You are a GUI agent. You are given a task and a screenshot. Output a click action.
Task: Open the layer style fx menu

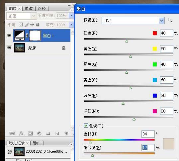point(21,133)
